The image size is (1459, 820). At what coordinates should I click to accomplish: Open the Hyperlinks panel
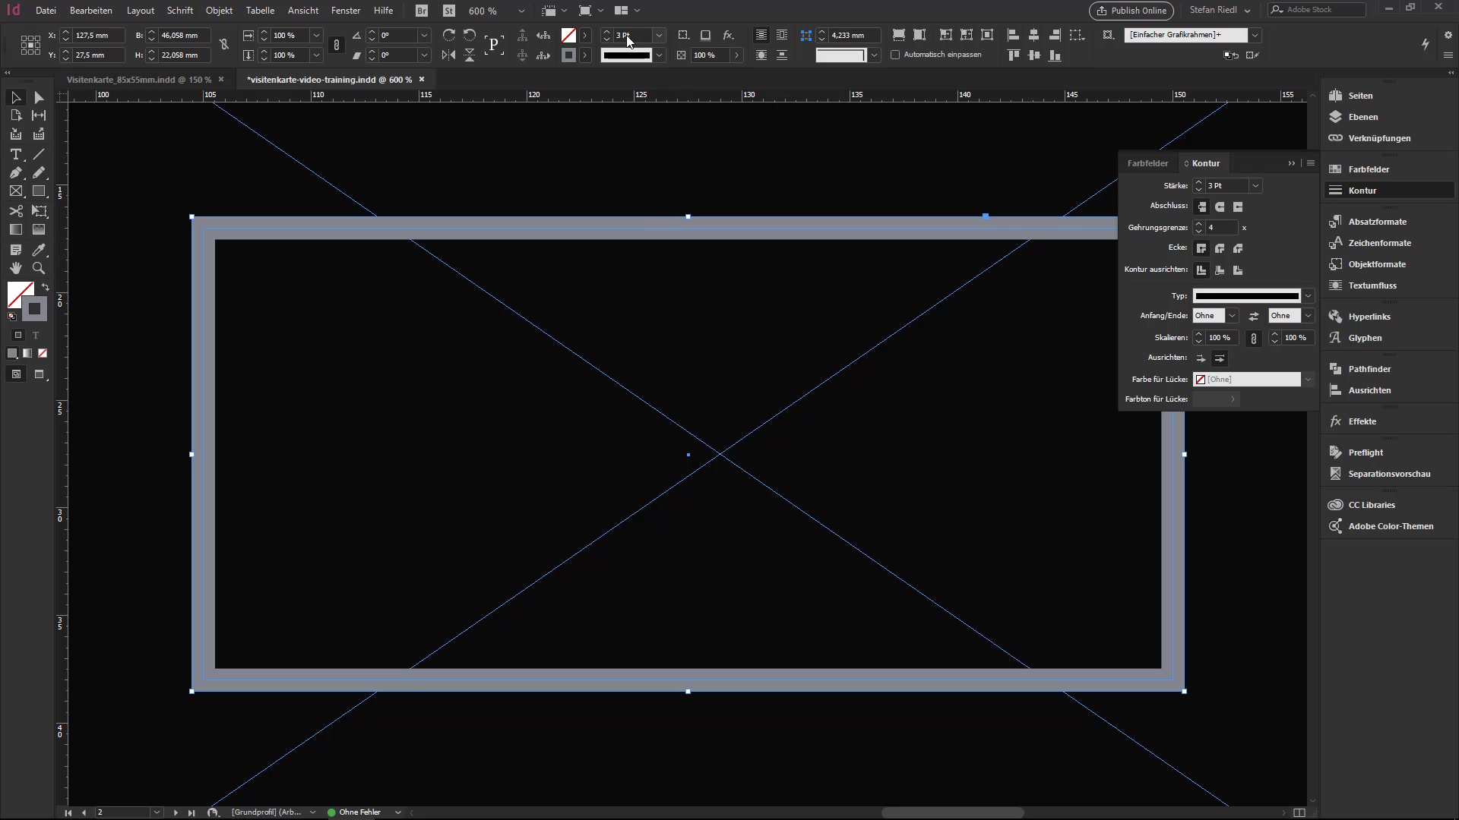pos(1369,317)
